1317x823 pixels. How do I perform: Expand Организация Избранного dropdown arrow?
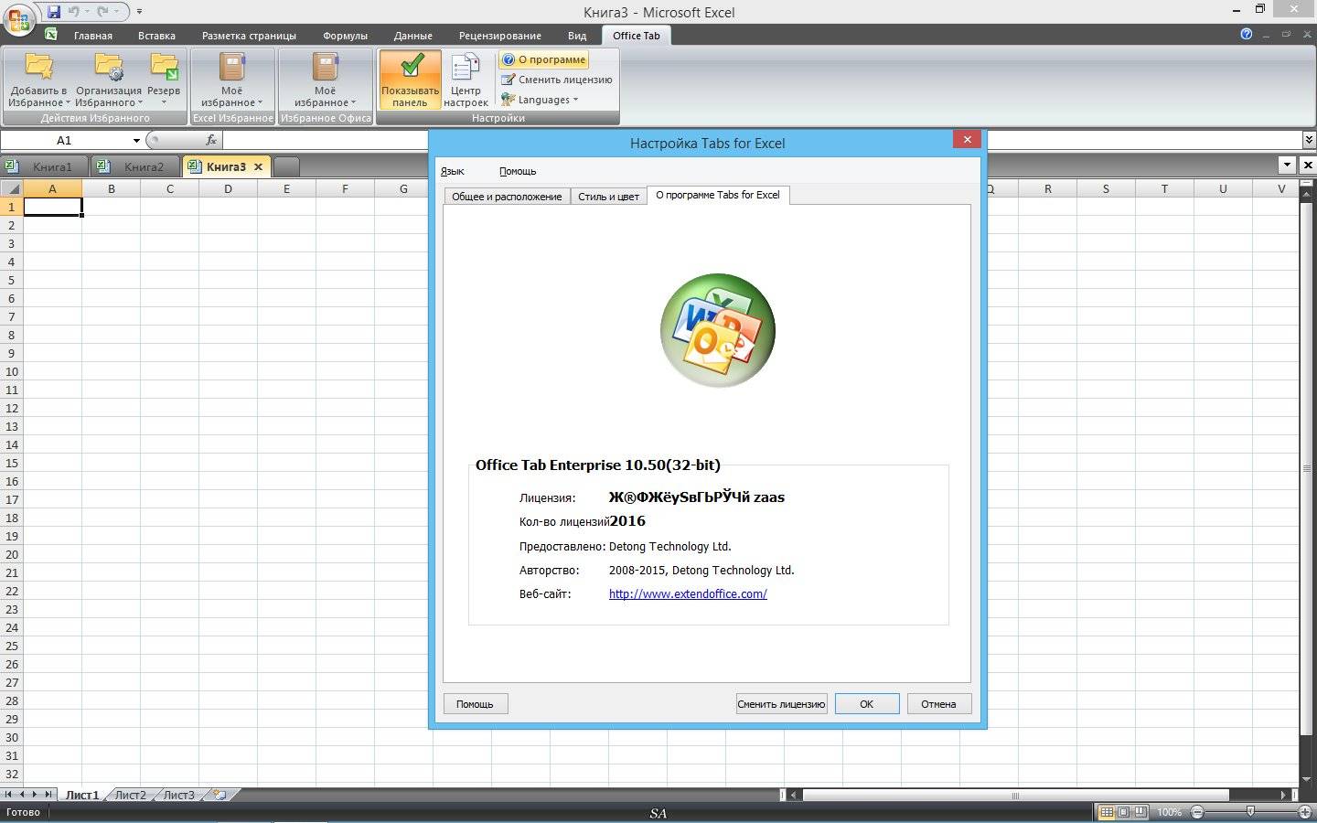(140, 103)
